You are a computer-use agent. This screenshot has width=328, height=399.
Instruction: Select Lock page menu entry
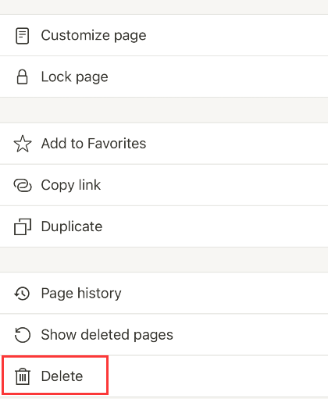164,77
